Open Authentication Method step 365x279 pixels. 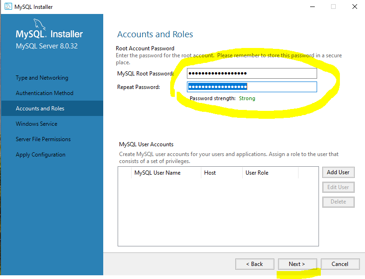click(x=45, y=93)
